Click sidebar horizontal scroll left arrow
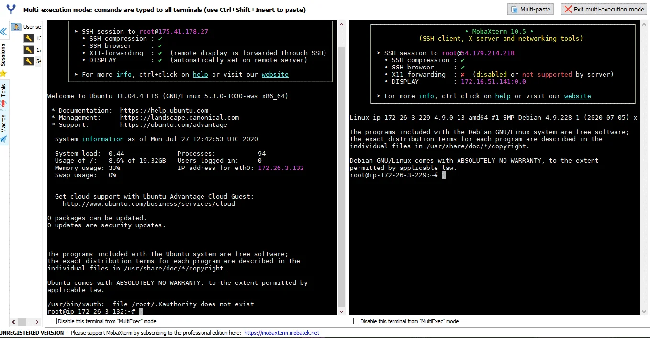The height and width of the screenshot is (338, 650). click(13, 322)
